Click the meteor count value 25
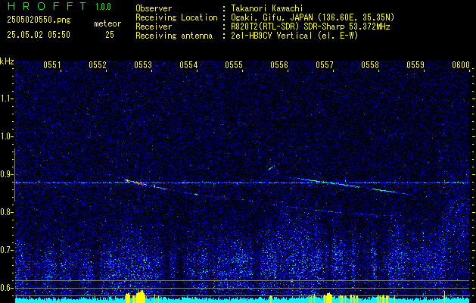 tap(110, 35)
